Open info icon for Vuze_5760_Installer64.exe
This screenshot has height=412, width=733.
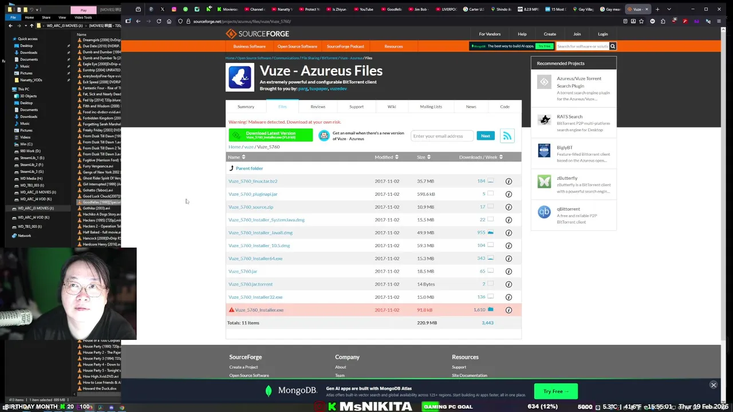pos(509,259)
